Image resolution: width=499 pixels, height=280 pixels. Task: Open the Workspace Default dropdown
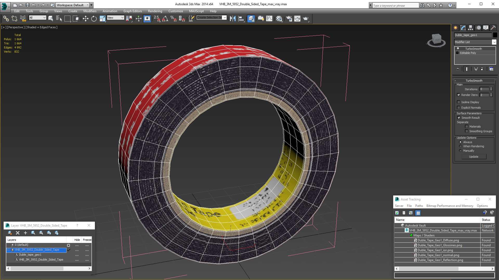click(x=73, y=5)
